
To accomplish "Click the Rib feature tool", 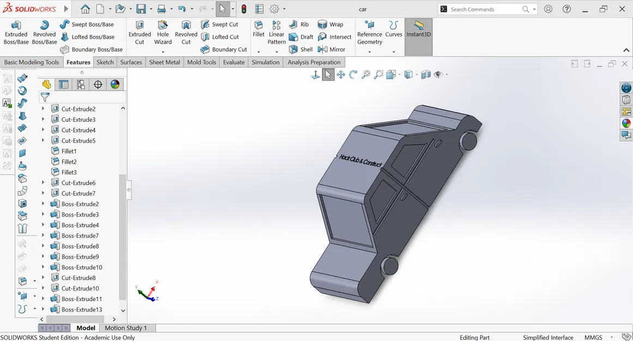I will 299,25.
